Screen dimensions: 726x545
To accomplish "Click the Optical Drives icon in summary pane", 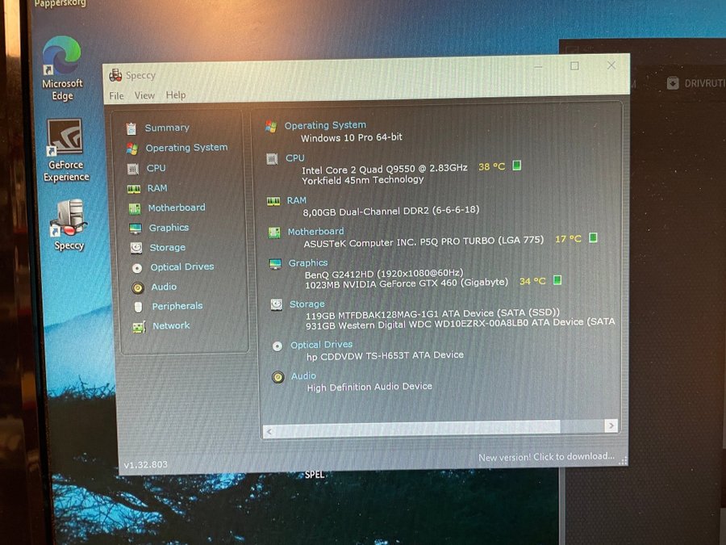I will tap(277, 346).
